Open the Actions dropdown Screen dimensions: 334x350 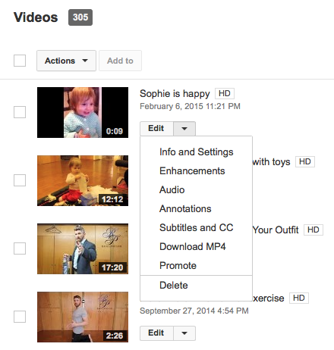[x=66, y=61]
